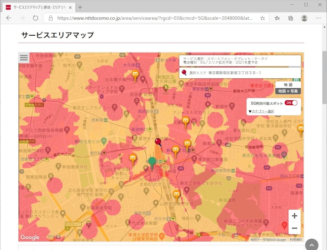Image resolution: width=327 pixels, height=250 pixels.
Task: Open the browser profile avatar
Action: 304,18
